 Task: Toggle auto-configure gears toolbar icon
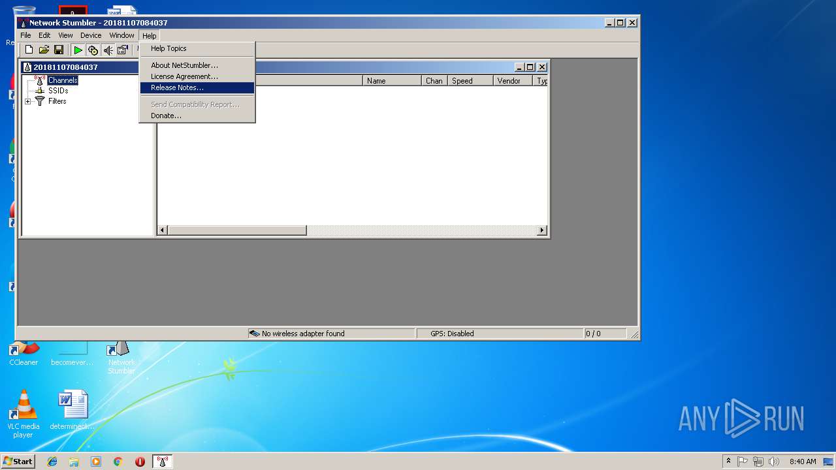click(93, 50)
